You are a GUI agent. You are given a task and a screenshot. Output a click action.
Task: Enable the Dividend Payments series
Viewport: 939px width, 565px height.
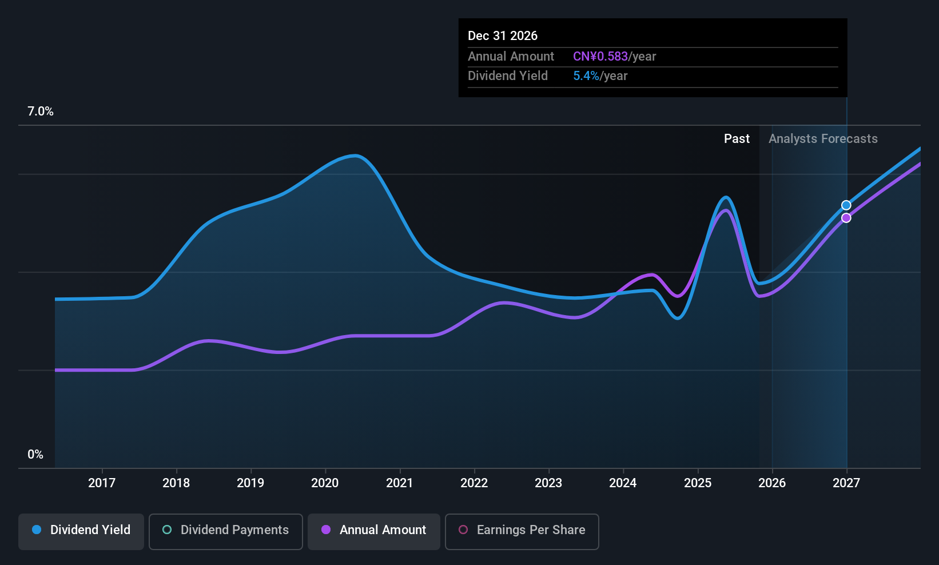pyautogui.click(x=225, y=531)
